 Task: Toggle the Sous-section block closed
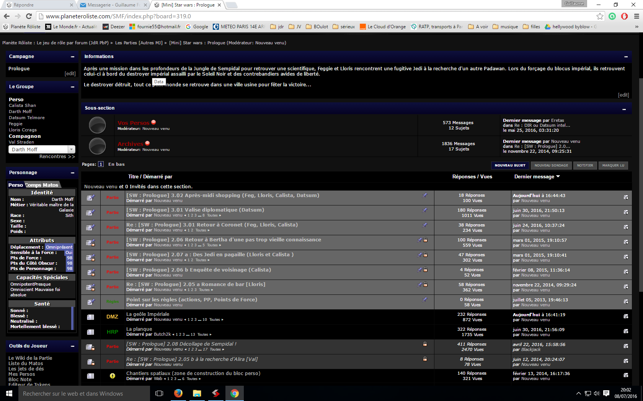[624, 109]
